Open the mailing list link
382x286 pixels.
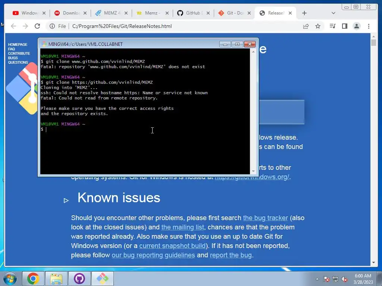tap(183, 227)
